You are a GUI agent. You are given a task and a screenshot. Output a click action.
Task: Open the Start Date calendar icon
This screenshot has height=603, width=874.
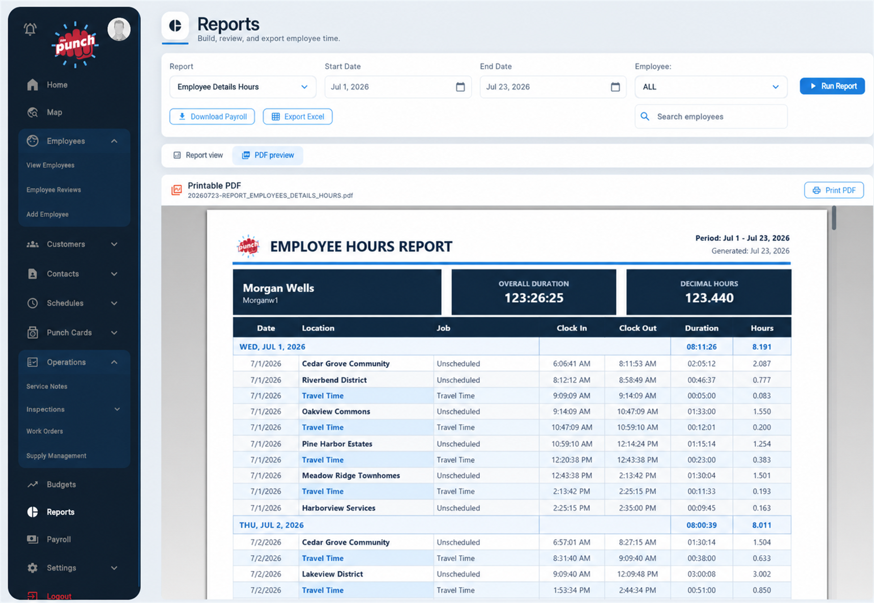coord(460,87)
